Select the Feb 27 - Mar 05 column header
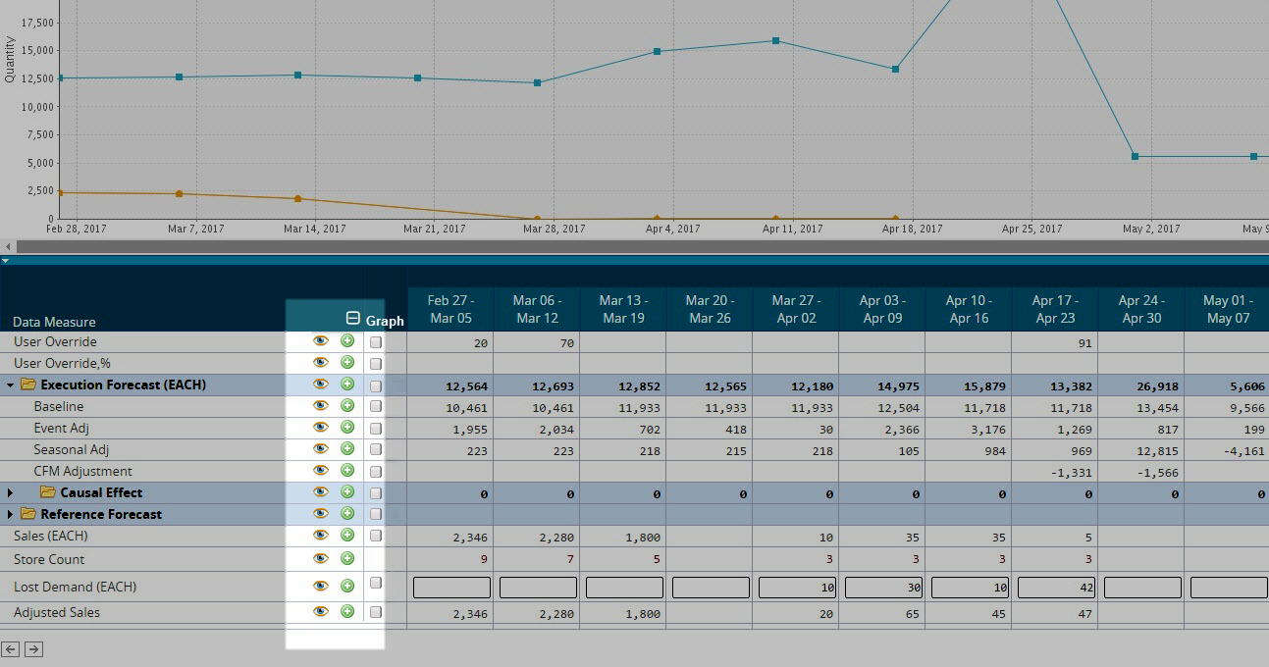 pos(450,309)
